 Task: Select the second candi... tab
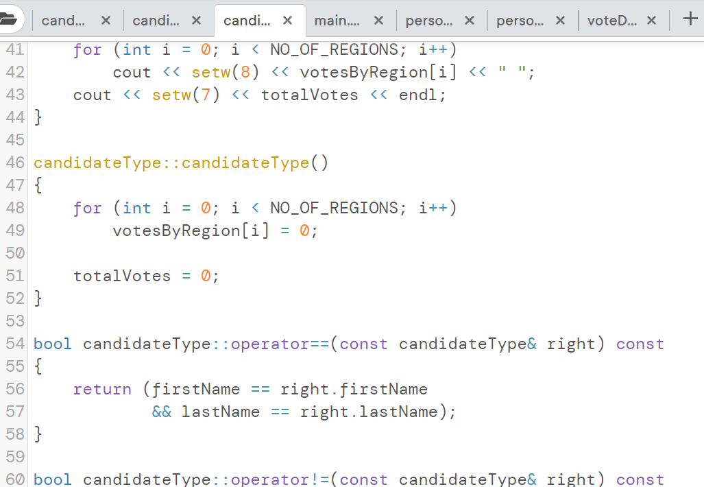[x=158, y=21]
